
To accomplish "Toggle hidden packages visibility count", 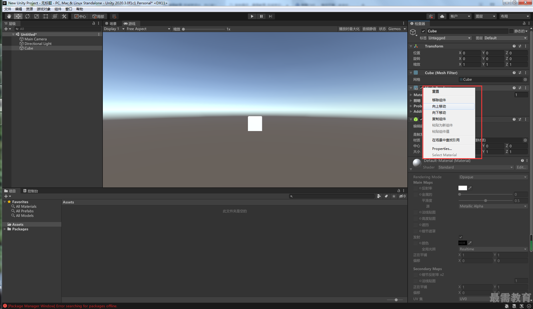I will coord(402,196).
